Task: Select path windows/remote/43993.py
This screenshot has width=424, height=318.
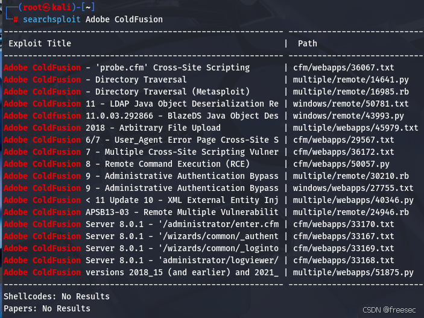Action: click(348, 116)
